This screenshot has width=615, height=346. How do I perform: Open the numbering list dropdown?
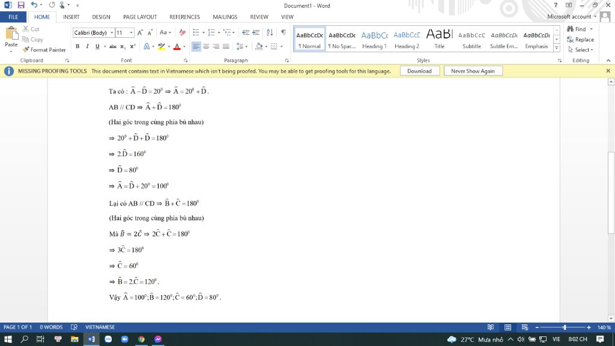click(219, 32)
